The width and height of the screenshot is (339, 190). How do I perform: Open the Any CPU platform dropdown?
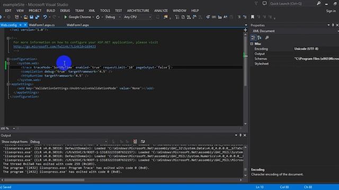(x=150, y=17)
